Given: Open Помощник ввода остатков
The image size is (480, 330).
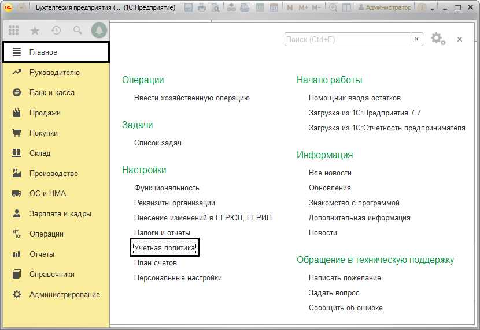Looking at the screenshot, I should point(355,98).
